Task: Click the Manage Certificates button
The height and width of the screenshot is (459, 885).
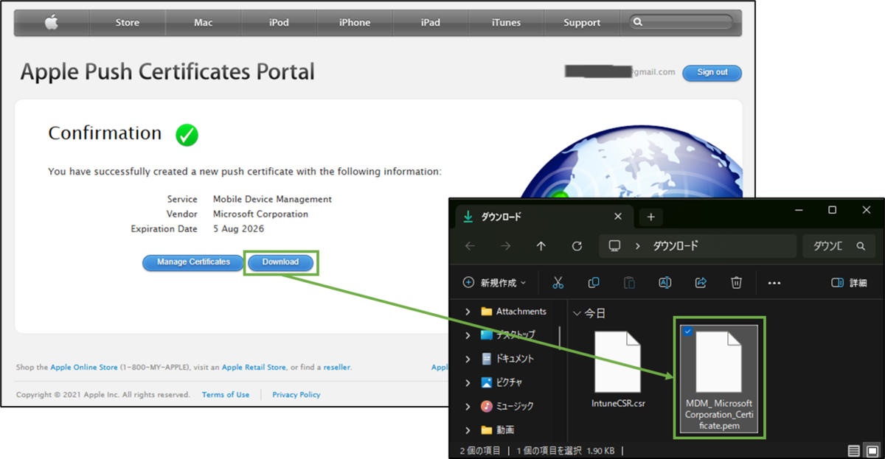Action: 193,262
